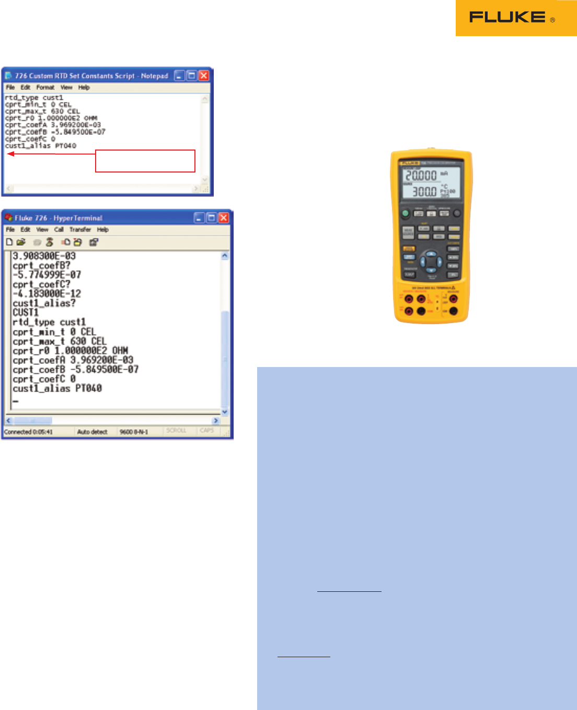The image size is (577, 710).
Task: Click the HyperTerminal title bar app icon
Action: 9,217
